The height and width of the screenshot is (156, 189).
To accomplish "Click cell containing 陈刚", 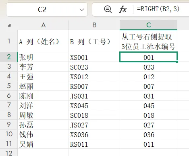I will tap(43, 96).
